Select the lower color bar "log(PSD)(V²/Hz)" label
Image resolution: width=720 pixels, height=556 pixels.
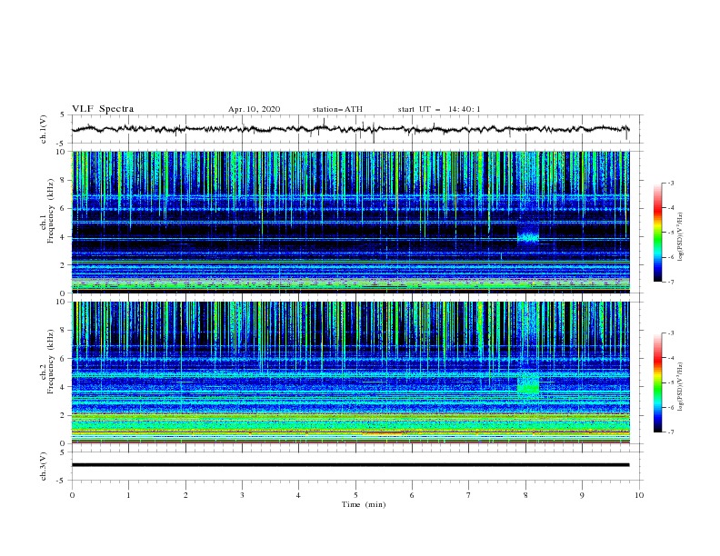(681, 386)
